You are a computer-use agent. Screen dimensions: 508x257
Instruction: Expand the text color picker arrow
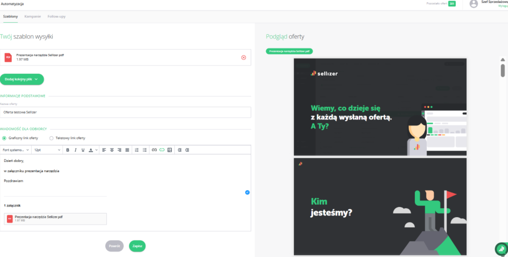(x=97, y=150)
